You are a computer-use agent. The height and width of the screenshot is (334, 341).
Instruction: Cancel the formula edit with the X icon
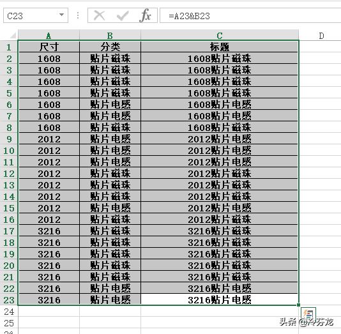[x=99, y=16]
